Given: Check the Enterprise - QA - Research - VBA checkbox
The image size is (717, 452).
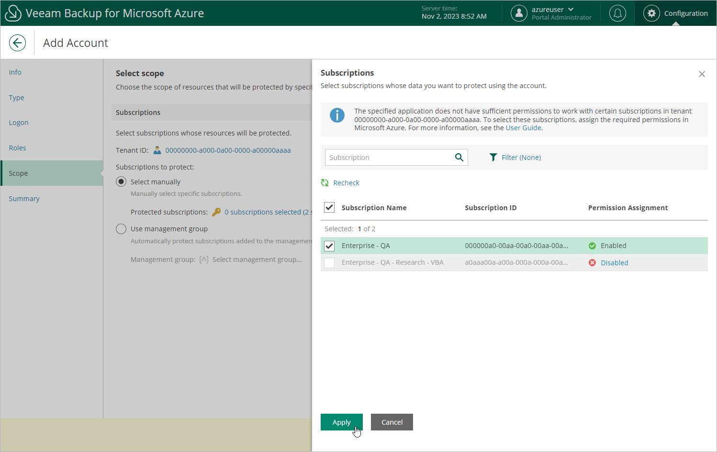Looking at the screenshot, I should (x=329, y=262).
